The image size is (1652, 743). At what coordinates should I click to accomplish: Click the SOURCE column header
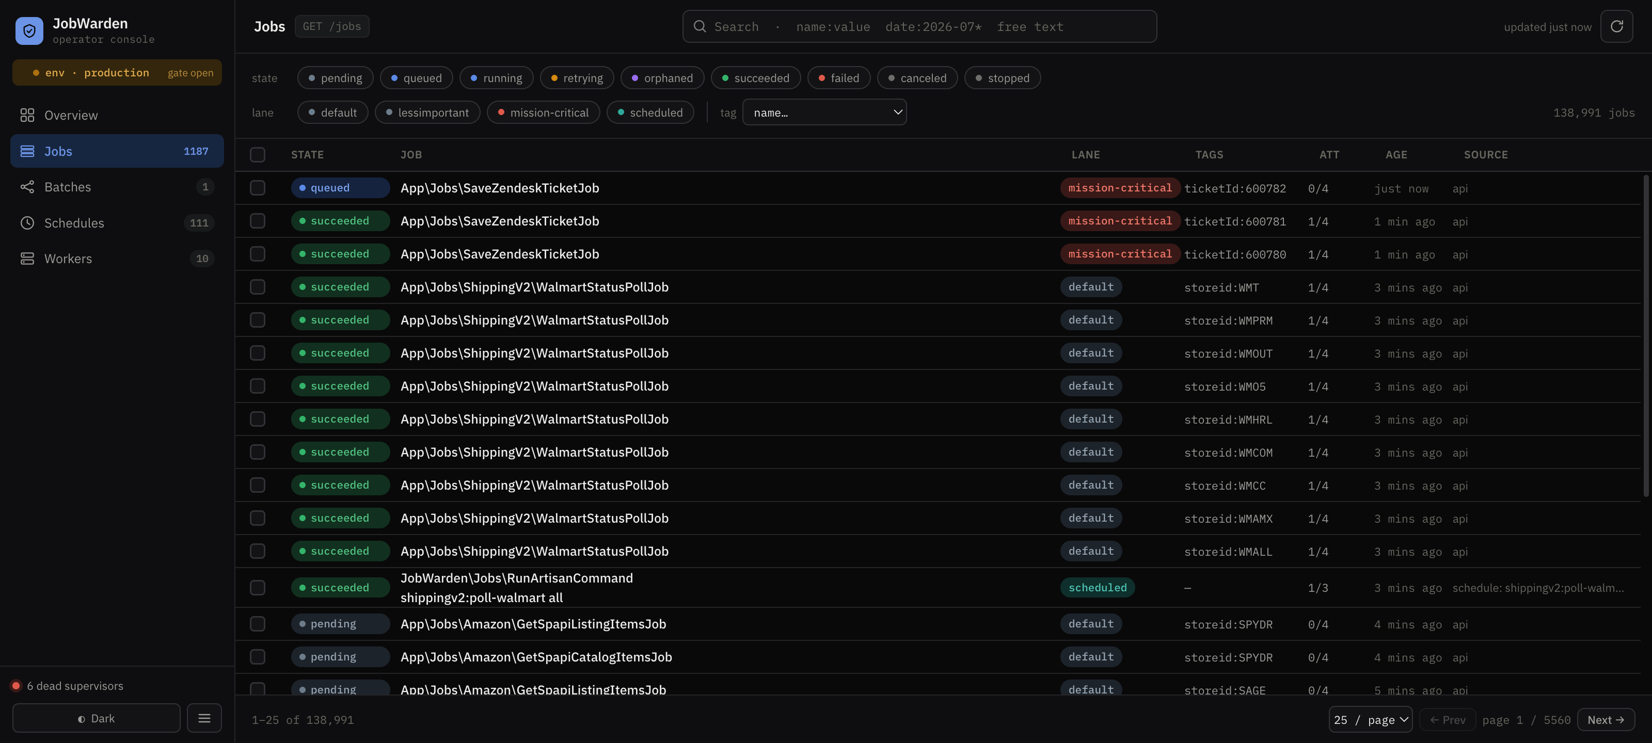click(1486, 154)
